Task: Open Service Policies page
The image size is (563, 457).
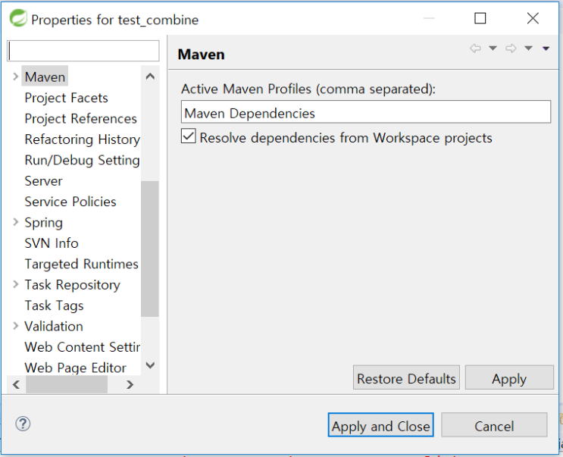Action: [70, 202]
